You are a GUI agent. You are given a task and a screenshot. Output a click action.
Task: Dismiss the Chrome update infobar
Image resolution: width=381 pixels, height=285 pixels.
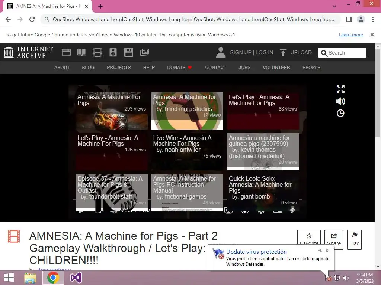[x=372, y=35]
